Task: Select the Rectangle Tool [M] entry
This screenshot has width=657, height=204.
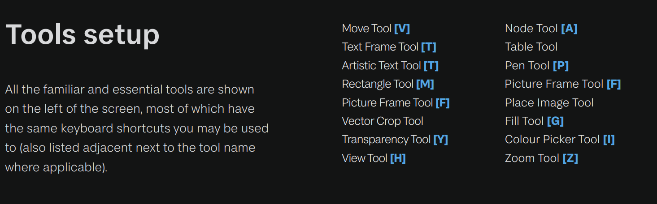Action: point(388,84)
